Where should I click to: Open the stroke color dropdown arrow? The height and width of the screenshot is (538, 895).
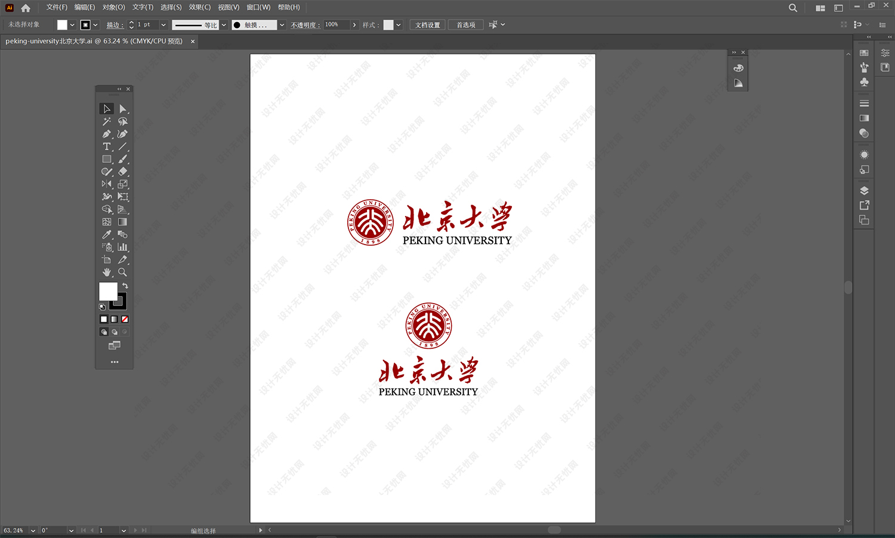(95, 25)
